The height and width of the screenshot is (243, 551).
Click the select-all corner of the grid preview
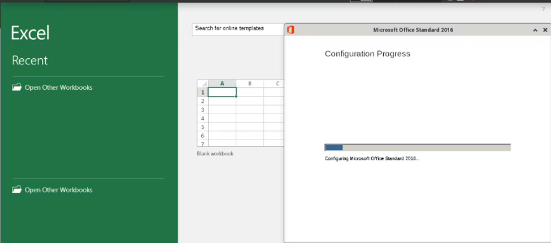203,84
